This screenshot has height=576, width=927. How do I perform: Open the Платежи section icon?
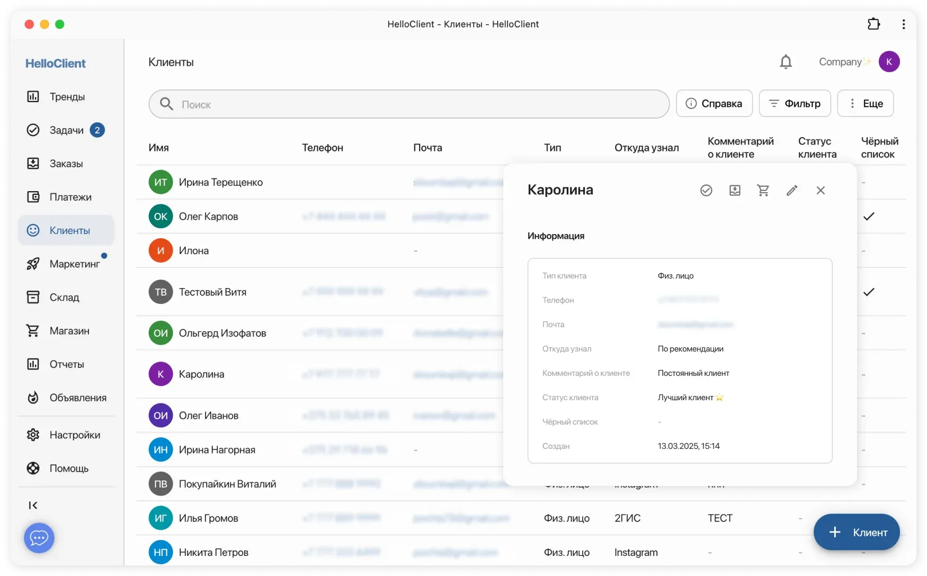[33, 196]
